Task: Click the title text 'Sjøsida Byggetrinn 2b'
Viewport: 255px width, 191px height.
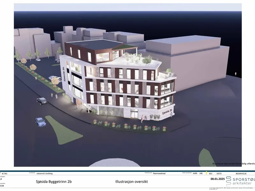Action: (54, 181)
